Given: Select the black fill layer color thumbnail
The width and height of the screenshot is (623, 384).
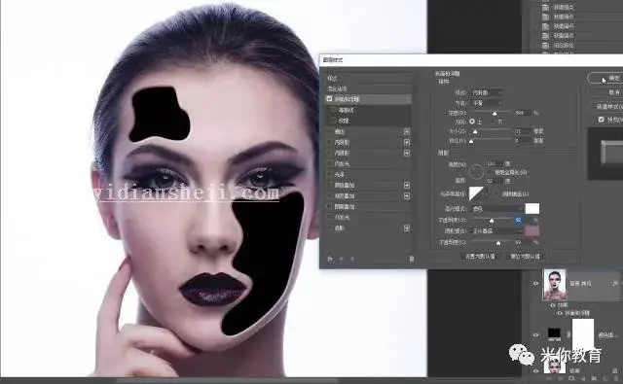Looking at the screenshot, I should click(554, 333).
